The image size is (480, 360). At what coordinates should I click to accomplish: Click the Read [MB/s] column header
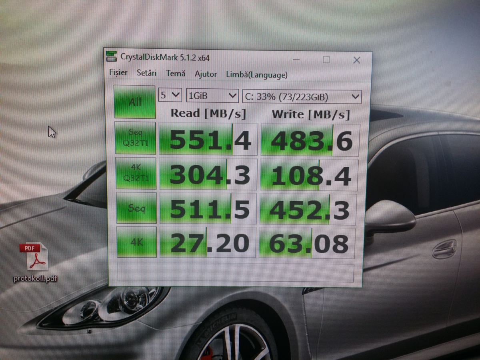[208, 113]
